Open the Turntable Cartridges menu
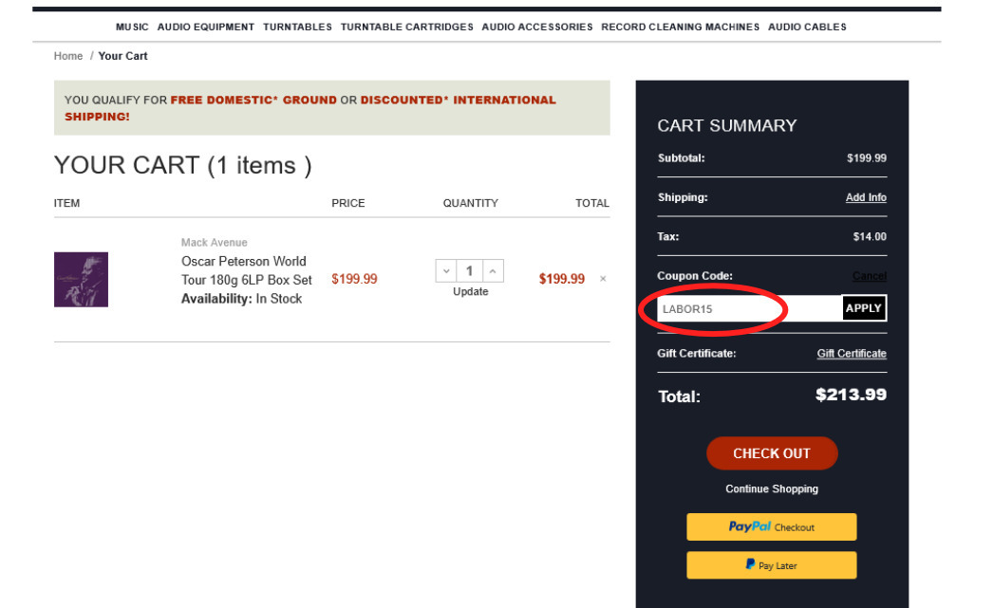 pos(407,27)
